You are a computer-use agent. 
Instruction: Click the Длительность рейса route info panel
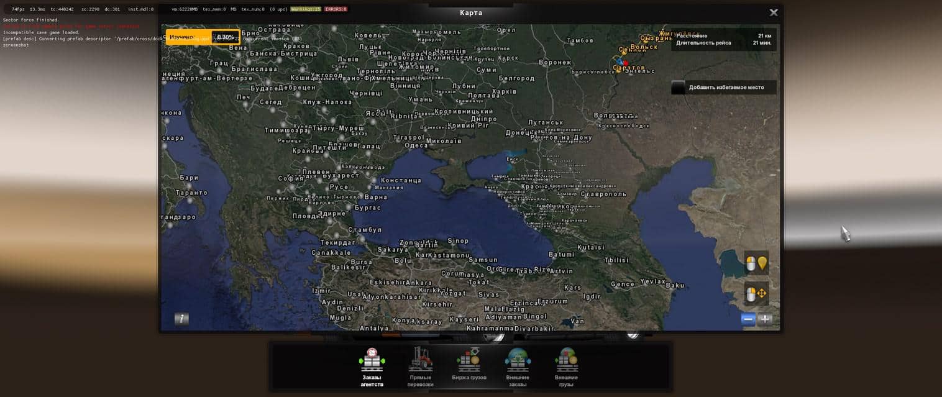click(x=723, y=43)
